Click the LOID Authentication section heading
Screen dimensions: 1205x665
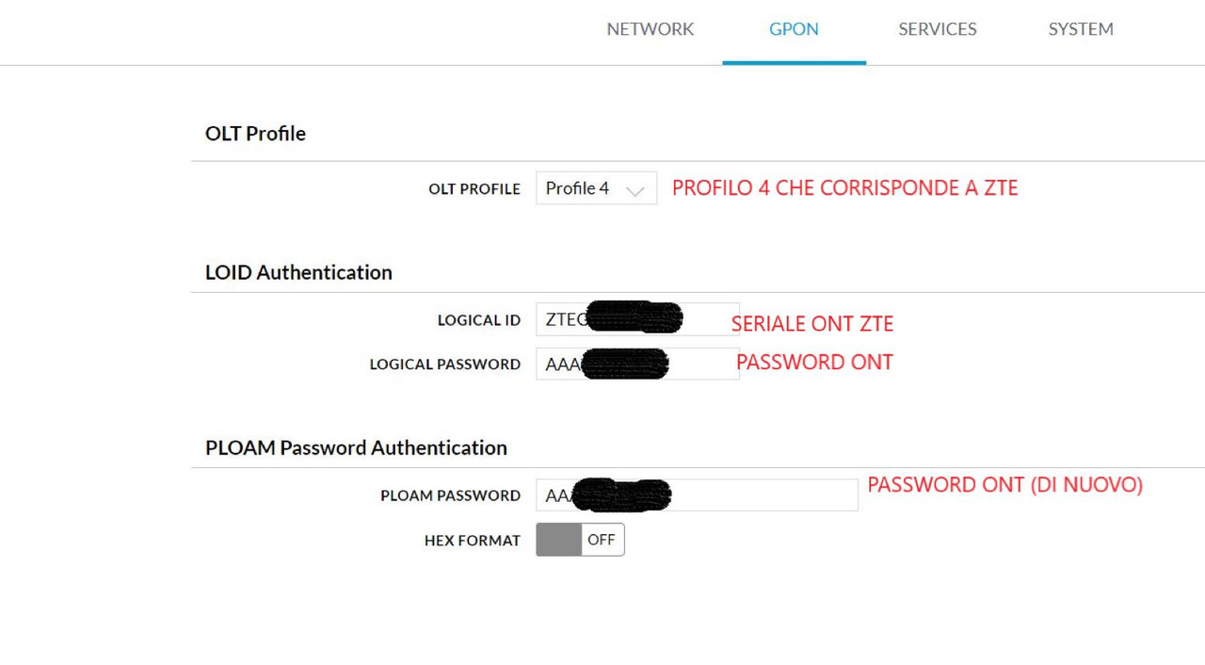tap(298, 272)
